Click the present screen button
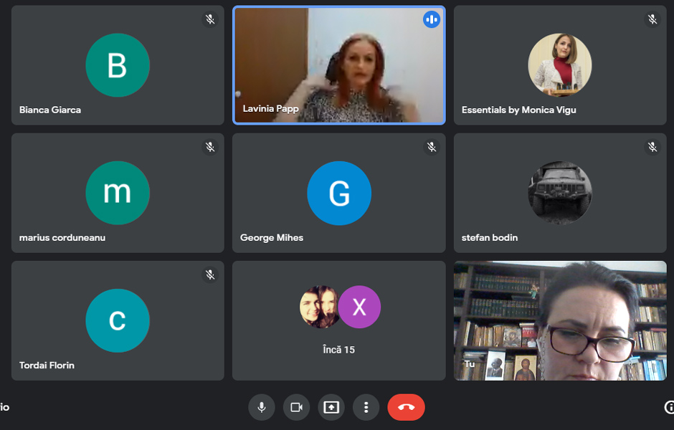Image resolution: width=674 pixels, height=430 pixels. (x=331, y=407)
